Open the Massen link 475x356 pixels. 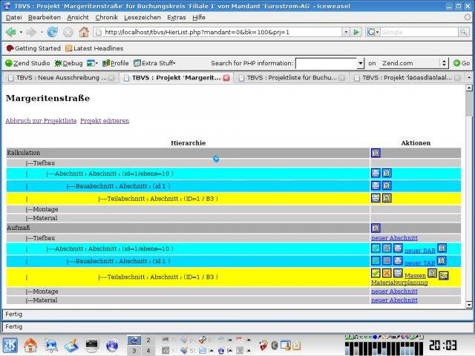point(415,275)
